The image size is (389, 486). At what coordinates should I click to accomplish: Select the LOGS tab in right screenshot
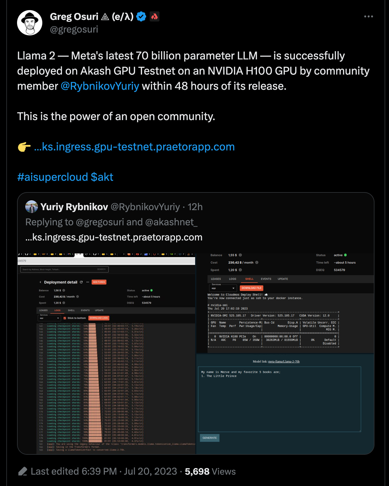(x=233, y=279)
